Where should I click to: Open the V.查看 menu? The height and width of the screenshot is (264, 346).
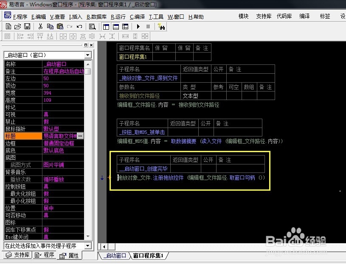(57, 17)
